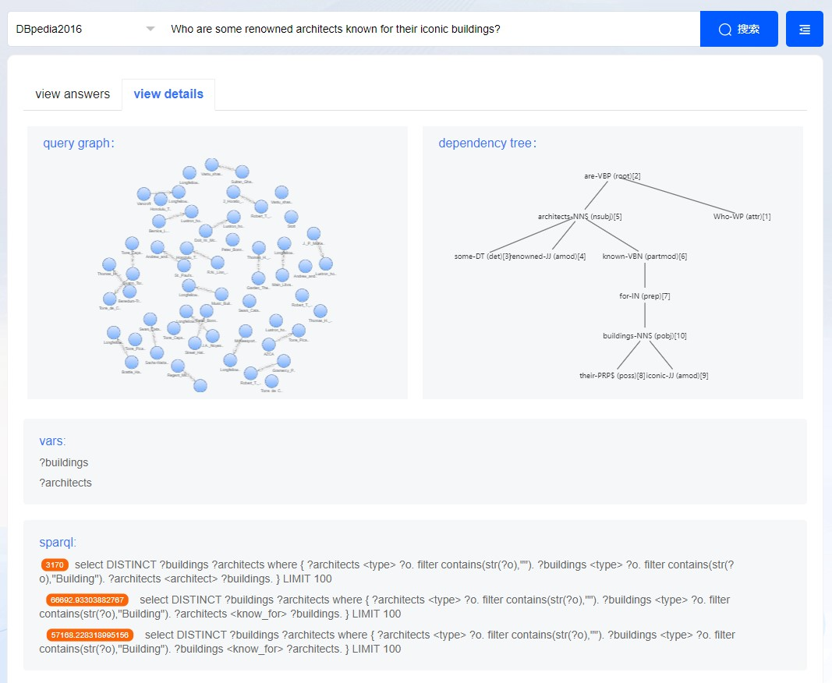Screen dimensions: 832x683
Task: Select the view details tab
Action: click(168, 94)
